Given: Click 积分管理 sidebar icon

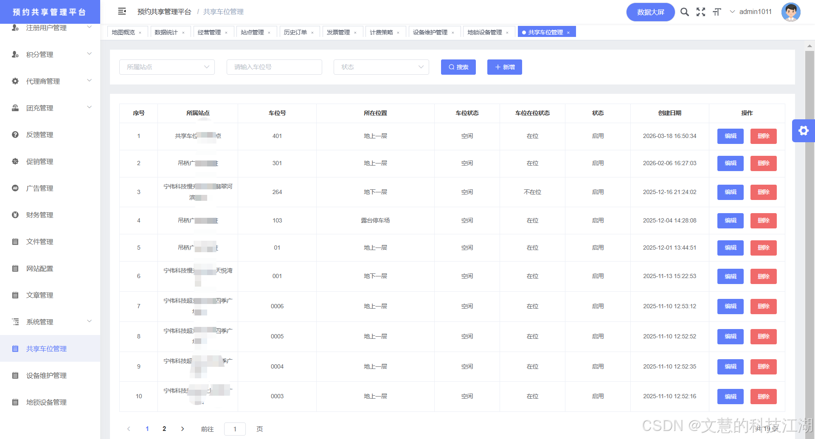Looking at the screenshot, I should pyautogui.click(x=15, y=54).
